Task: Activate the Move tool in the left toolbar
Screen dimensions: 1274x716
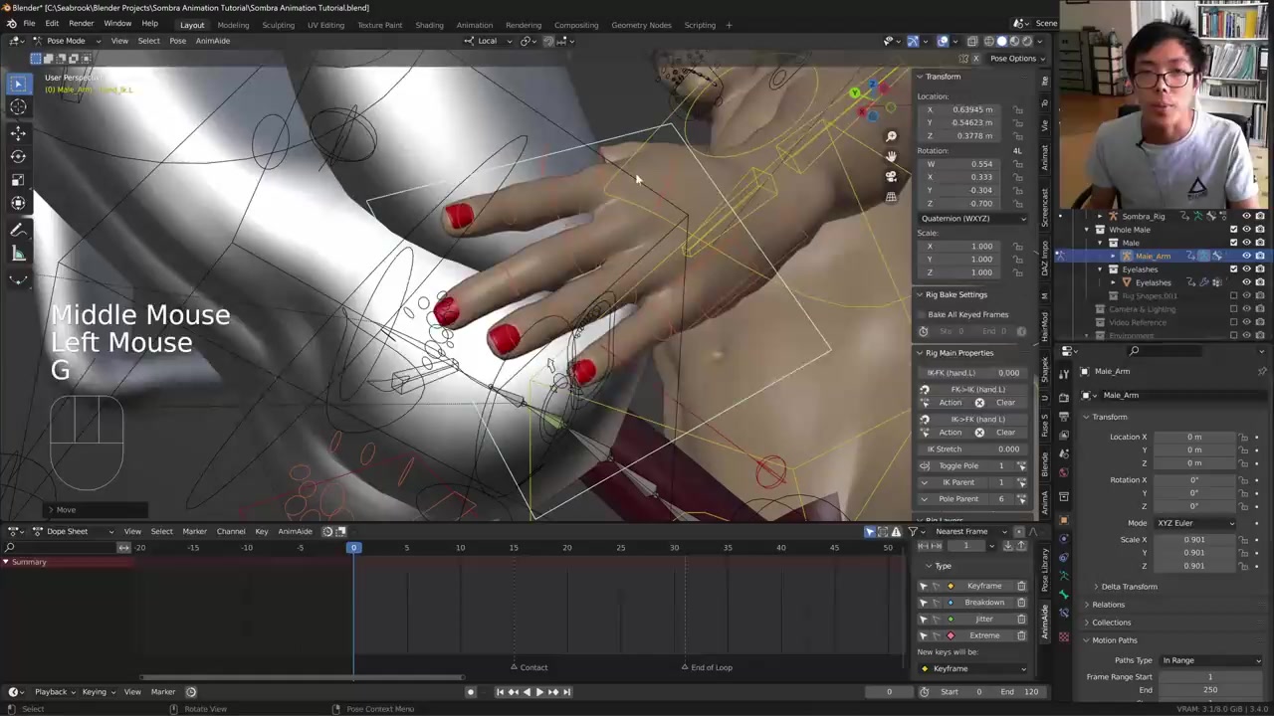Action: tap(18, 132)
